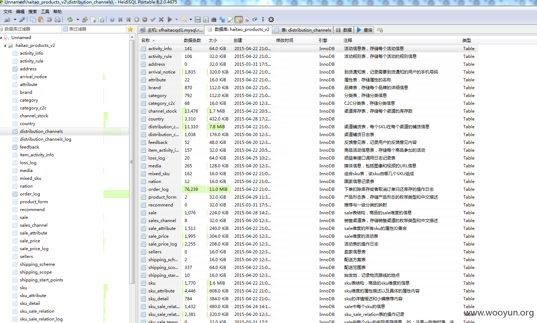This screenshot has width=537, height=323.
Task: Click the cancel running query icon
Action: click(271, 20)
